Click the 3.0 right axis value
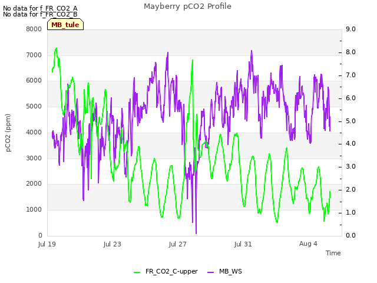The image size is (377, 283). click(350, 166)
